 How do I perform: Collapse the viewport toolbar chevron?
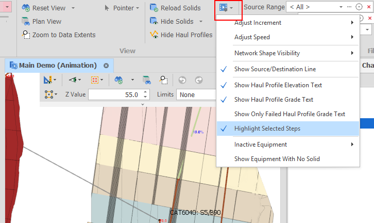pyautogui.click(x=143, y=104)
